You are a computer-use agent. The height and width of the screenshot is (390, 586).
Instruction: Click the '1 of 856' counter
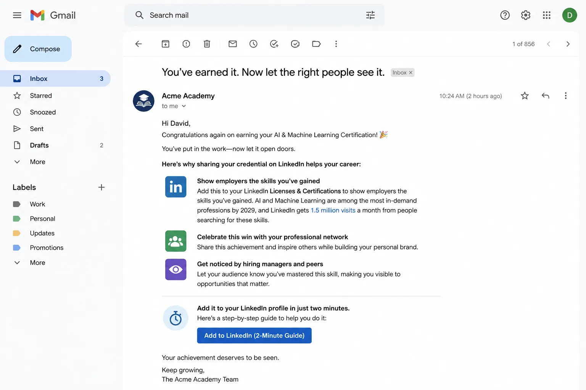click(x=523, y=44)
